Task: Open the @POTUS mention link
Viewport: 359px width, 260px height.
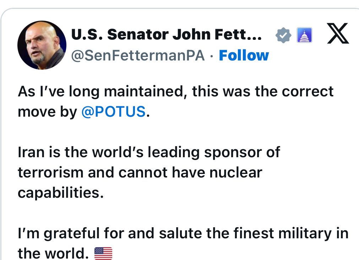Action: [113, 112]
